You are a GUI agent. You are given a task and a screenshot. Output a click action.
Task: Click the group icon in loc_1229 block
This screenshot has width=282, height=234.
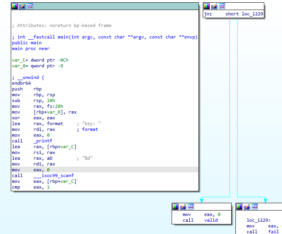tap(255, 207)
